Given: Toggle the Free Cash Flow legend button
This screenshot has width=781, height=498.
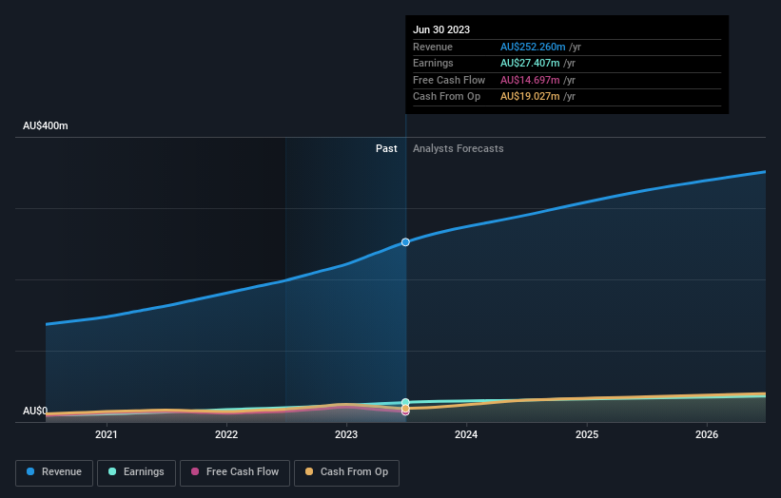Looking at the screenshot, I should (235, 472).
